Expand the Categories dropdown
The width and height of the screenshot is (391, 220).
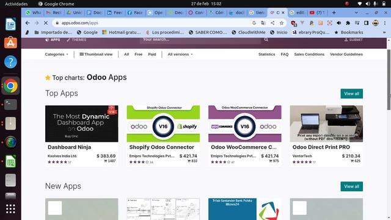pyautogui.click(x=56, y=54)
